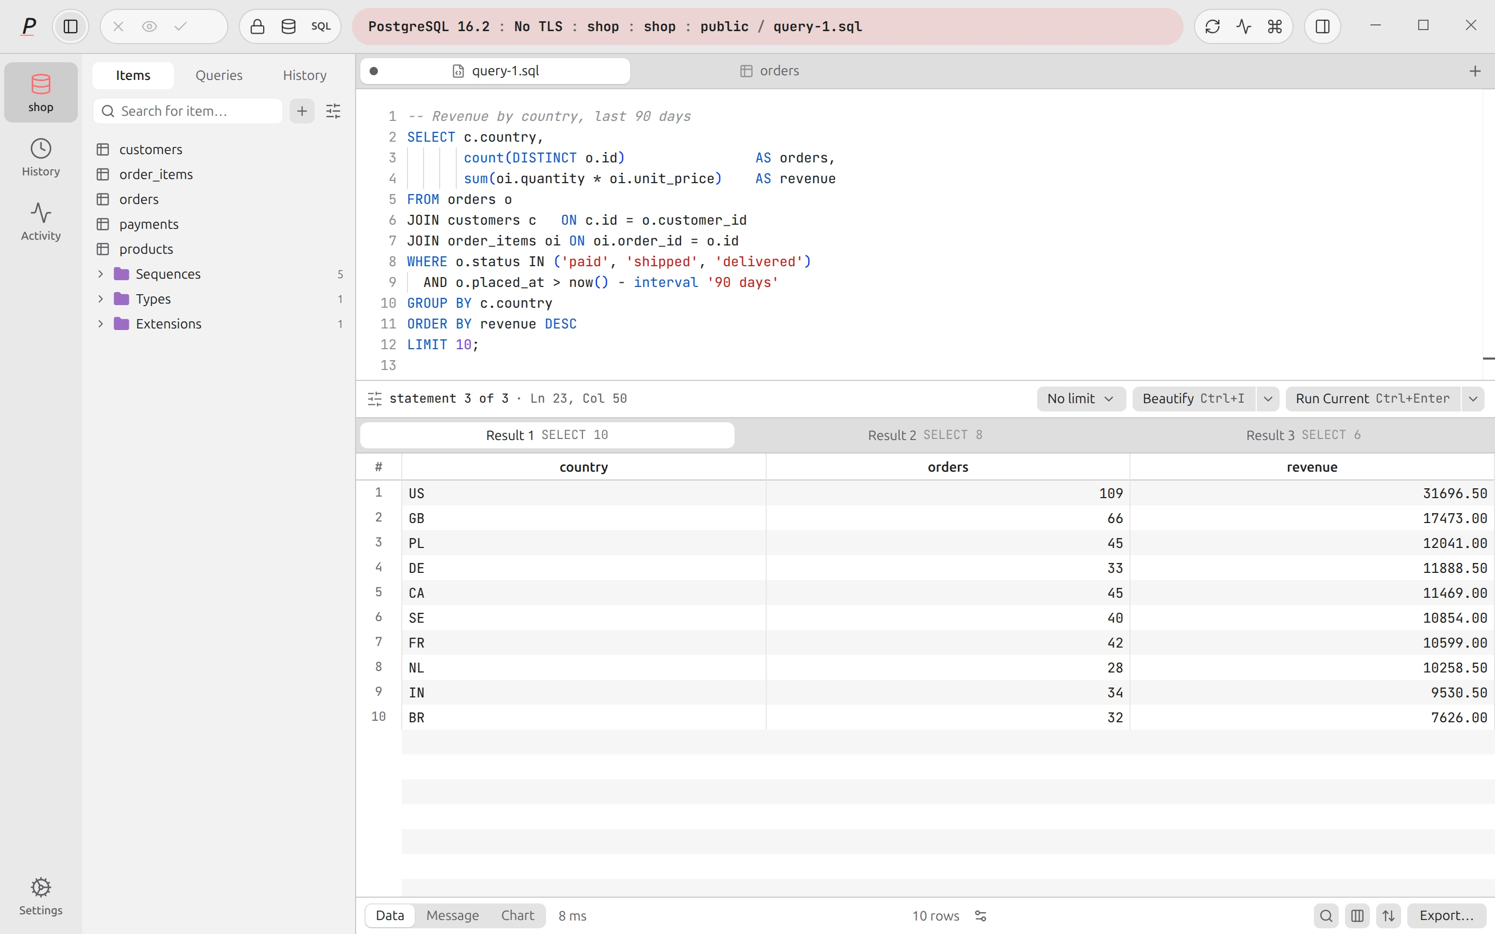This screenshot has height=934, width=1495.
Task: Open Activity in the left sidebar
Action: (x=41, y=221)
